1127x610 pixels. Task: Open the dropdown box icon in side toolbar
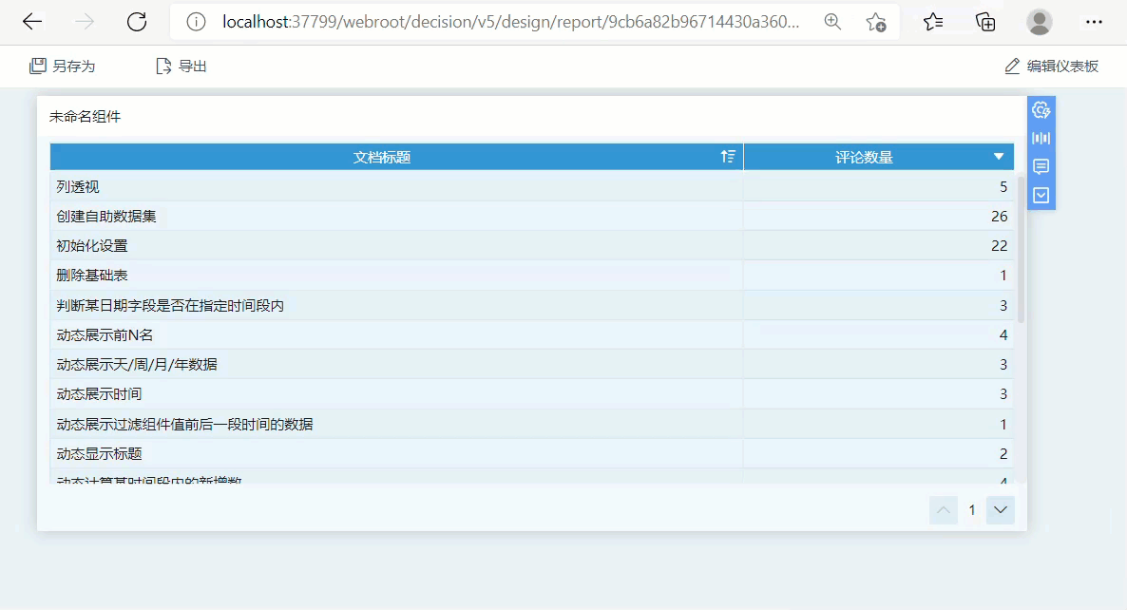(x=1041, y=196)
